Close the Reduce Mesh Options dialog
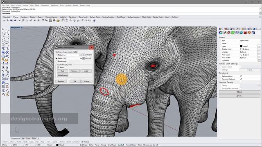 (91, 47)
